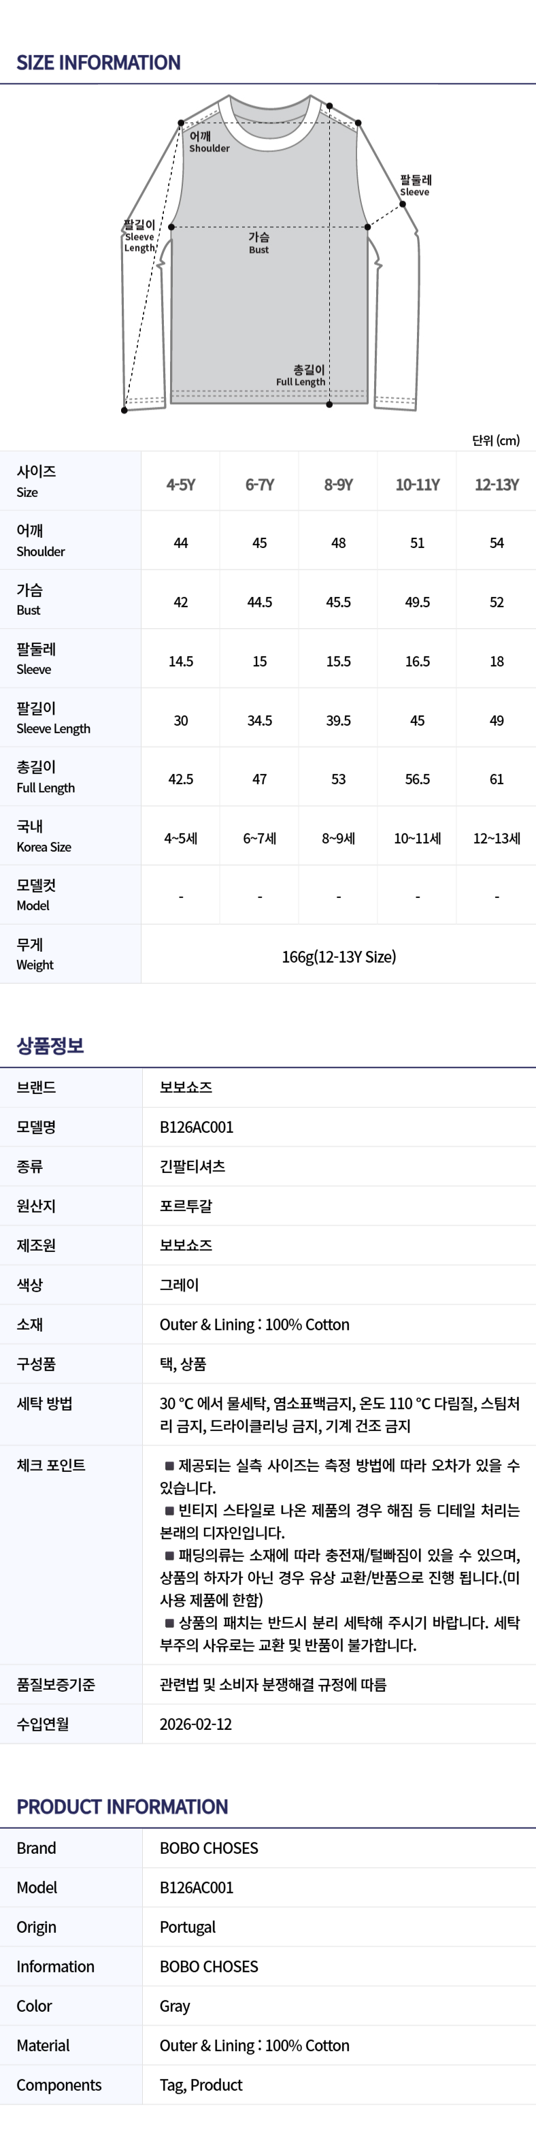Click the import date 2026-02-12
The width and height of the screenshot is (536, 2150).
[196, 1724]
